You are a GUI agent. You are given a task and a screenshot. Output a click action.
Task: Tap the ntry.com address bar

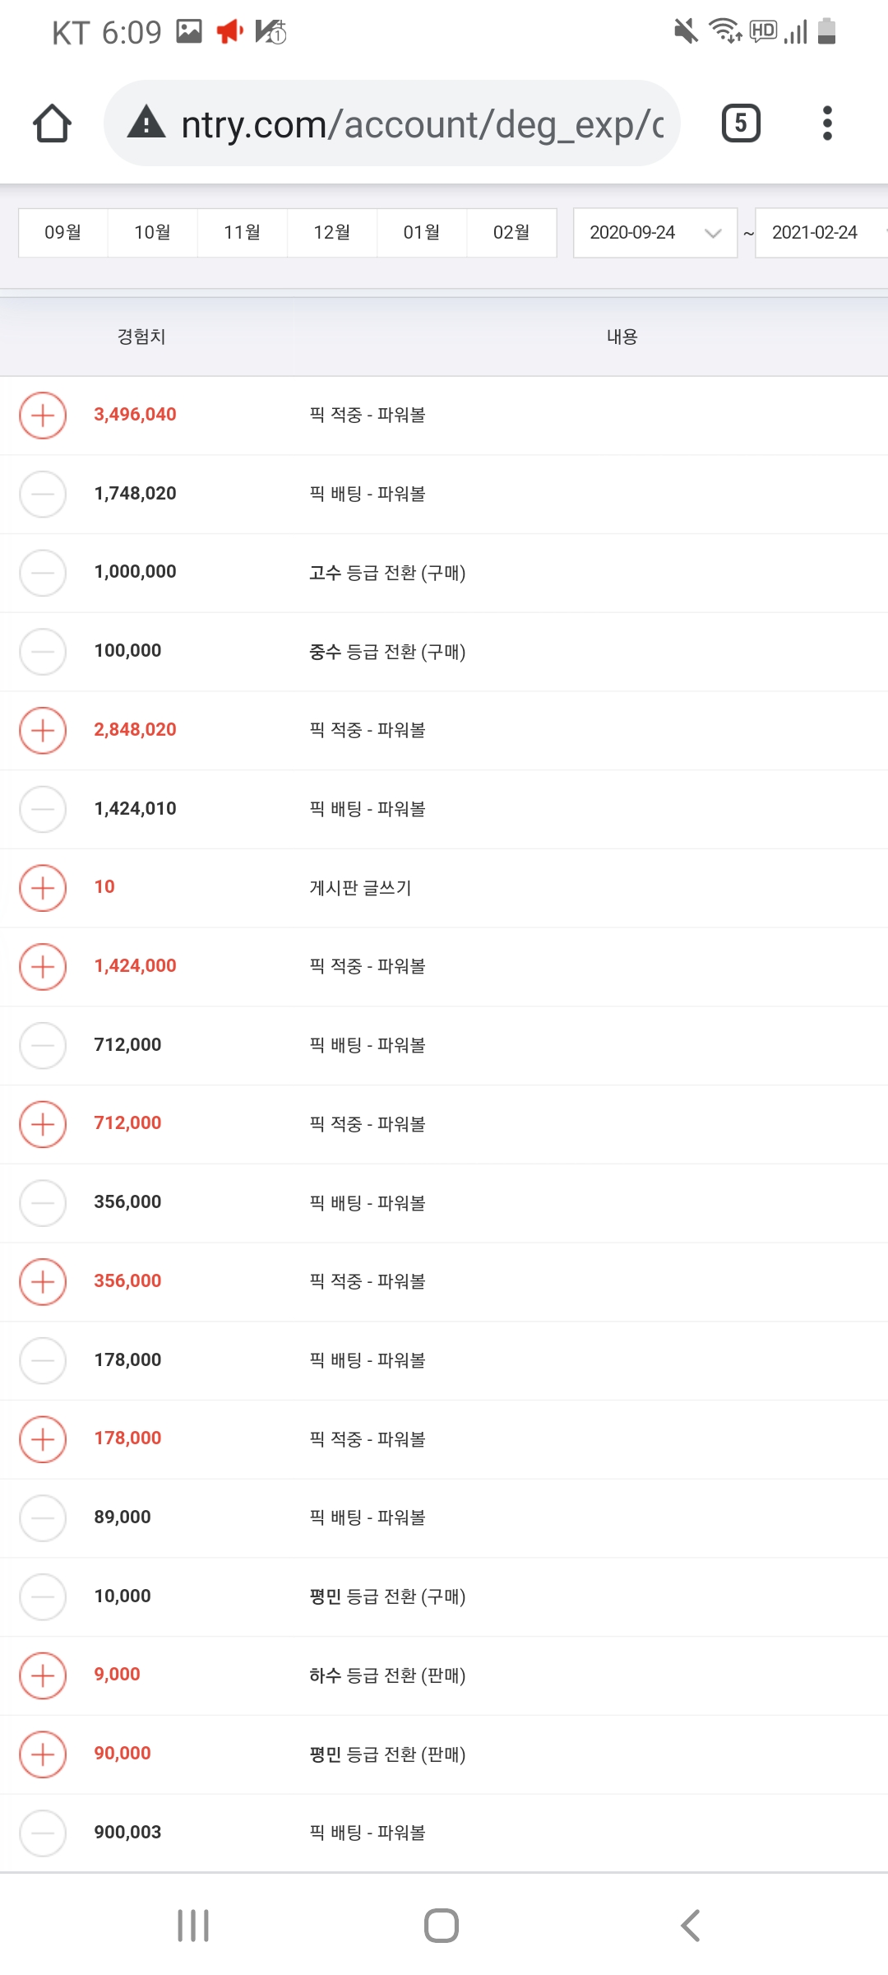pos(392,123)
